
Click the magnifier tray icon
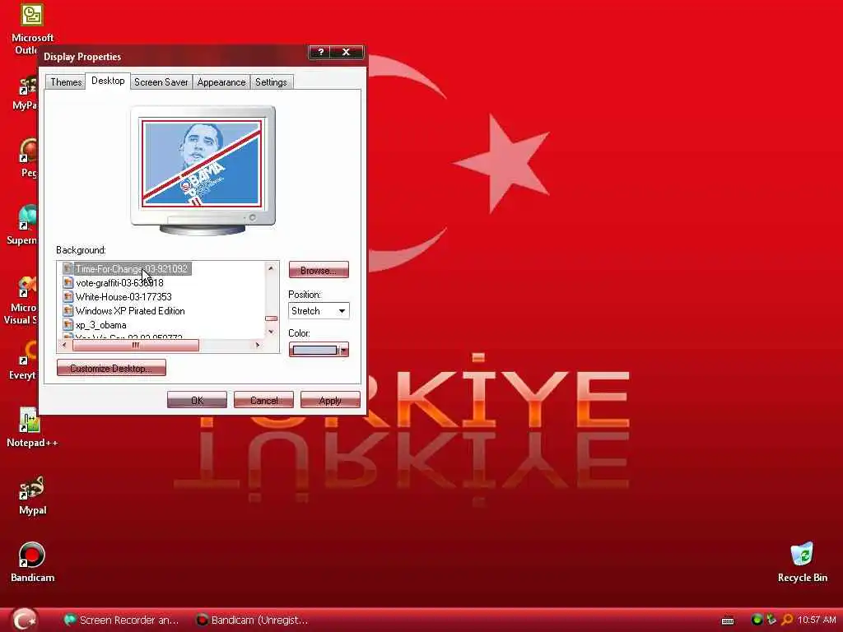786,620
